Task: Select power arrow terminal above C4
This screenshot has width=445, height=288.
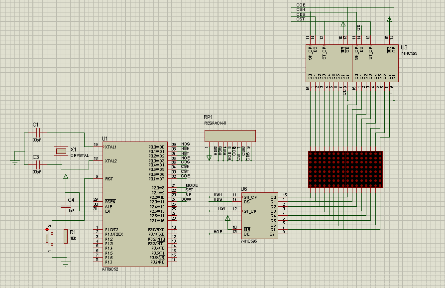Action: click(x=66, y=176)
